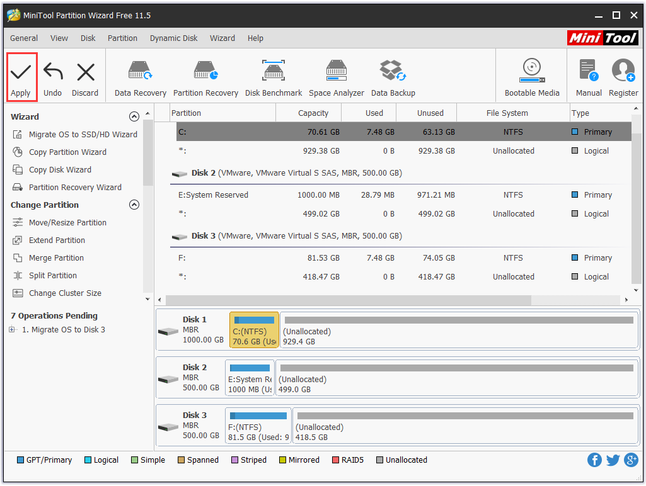Open the Disk menu
Viewport: 646px width, 486px height.
(x=88, y=38)
